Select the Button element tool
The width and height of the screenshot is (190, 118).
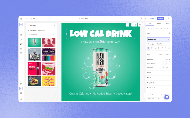point(21,53)
